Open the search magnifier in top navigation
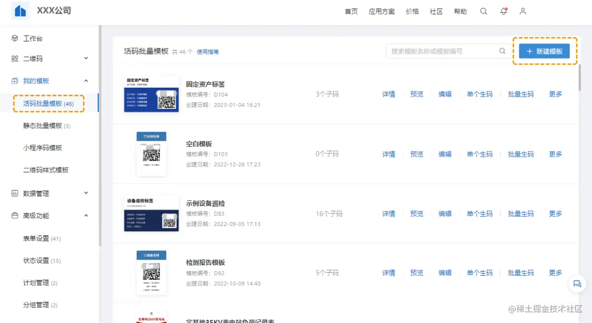Image resolution: width=592 pixels, height=323 pixels. pyautogui.click(x=483, y=12)
